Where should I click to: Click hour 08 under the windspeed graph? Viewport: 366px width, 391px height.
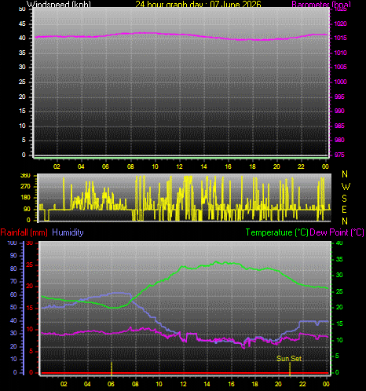pyautogui.click(x=130, y=166)
